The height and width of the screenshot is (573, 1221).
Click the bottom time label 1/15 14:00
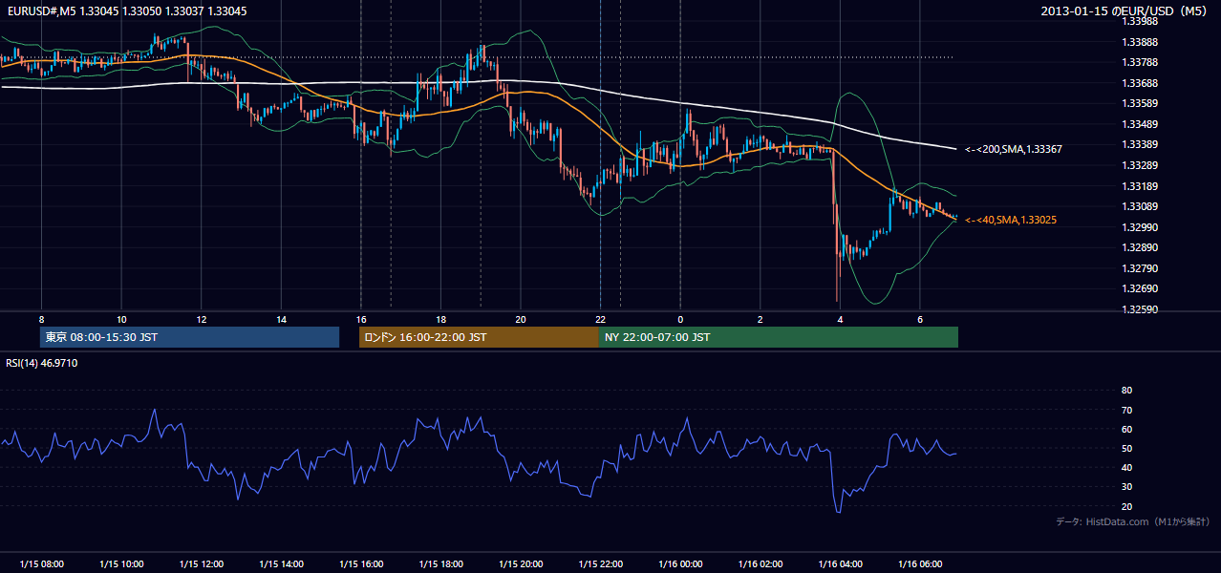pos(281,564)
